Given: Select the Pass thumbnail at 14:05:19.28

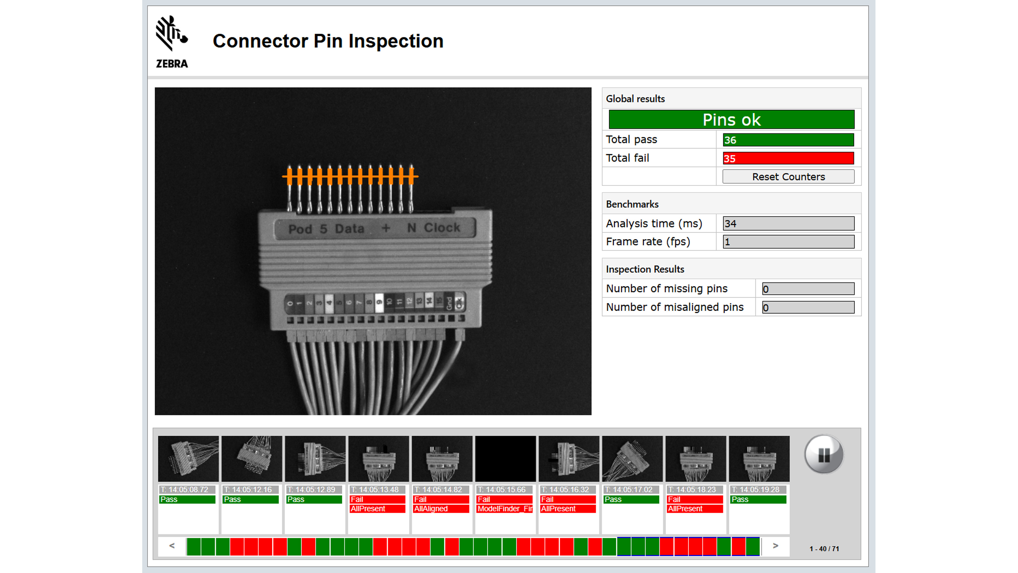Looking at the screenshot, I should 759,459.
